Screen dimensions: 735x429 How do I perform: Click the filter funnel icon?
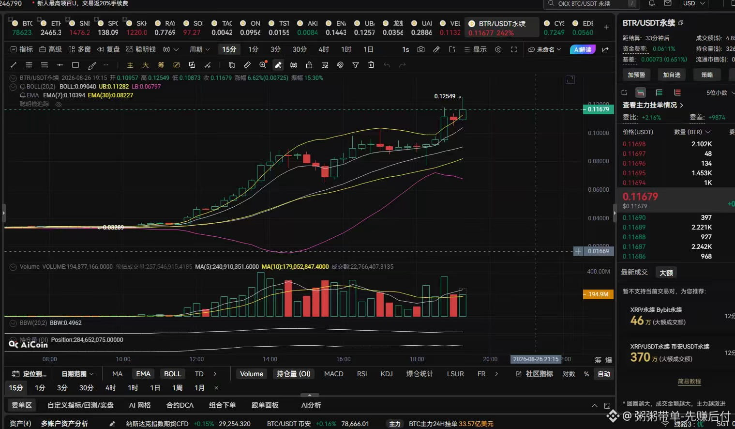(x=356, y=65)
